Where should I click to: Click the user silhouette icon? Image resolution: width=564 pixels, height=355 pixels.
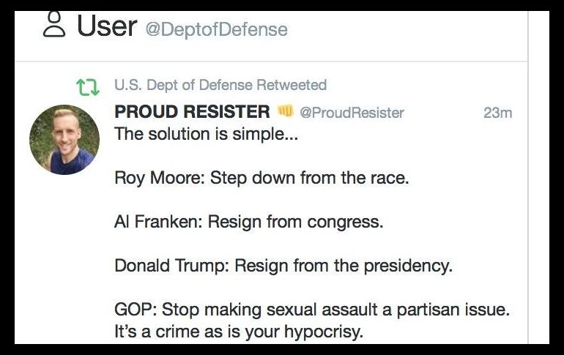pos(53,25)
